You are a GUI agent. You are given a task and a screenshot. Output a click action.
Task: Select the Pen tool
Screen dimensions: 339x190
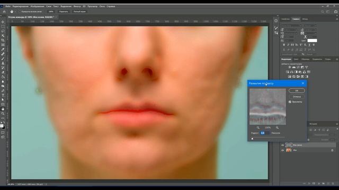tap(3, 91)
